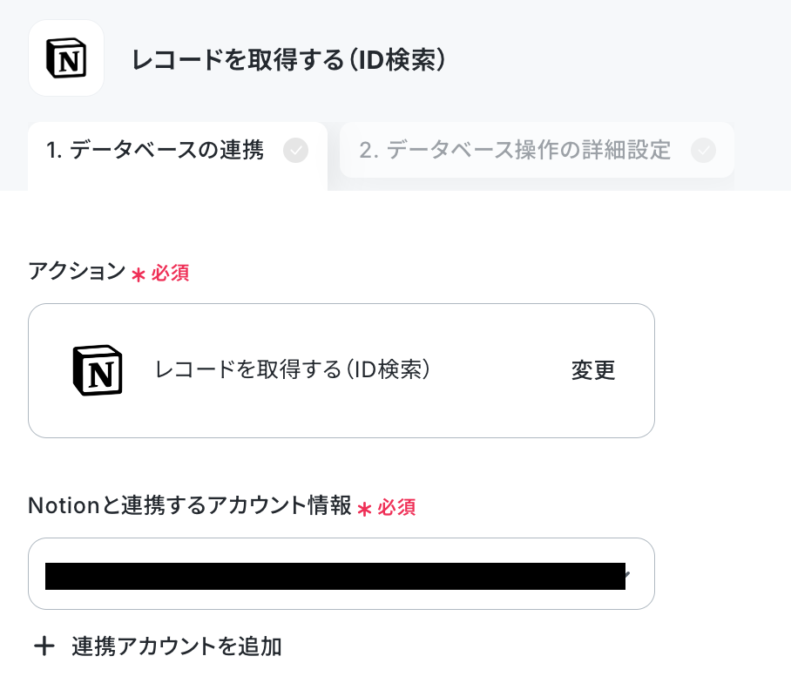Click the page title レコードを取得する(ID検索)
Image resolution: width=791 pixels, height=690 pixels.
[288, 59]
